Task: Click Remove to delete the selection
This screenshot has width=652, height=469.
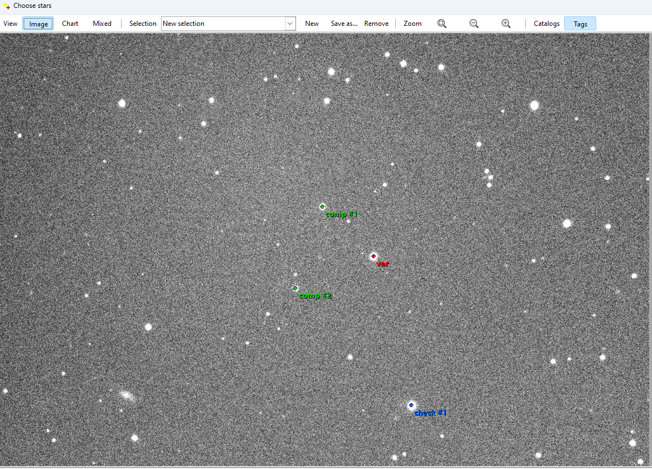Action: click(x=376, y=24)
